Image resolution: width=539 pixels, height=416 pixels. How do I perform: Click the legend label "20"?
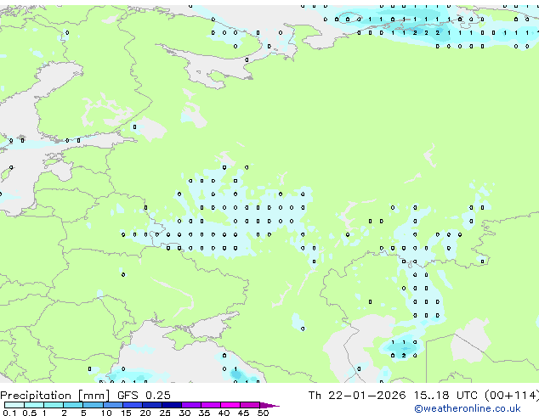[x=145, y=413]
